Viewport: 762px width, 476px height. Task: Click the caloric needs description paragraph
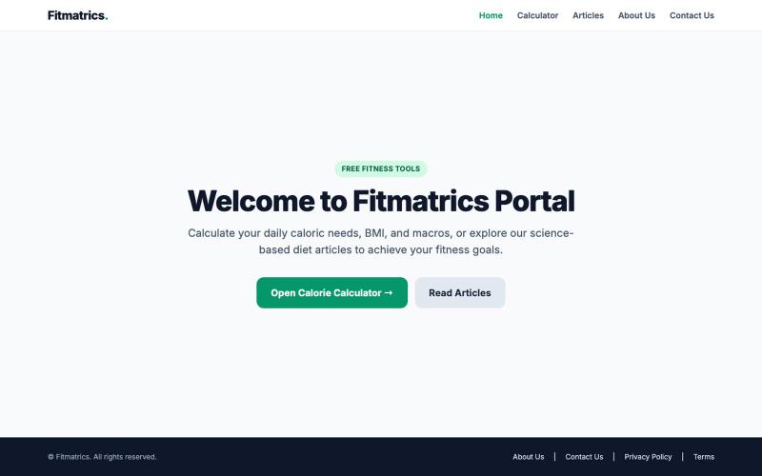[381, 242]
